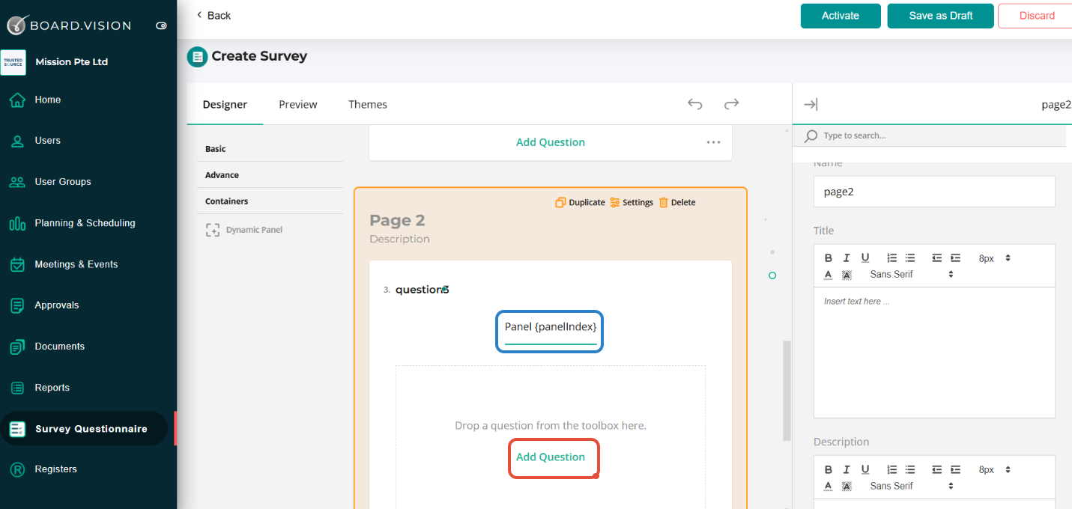This screenshot has height=509, width=1072.
Task: Open the Reports icon in sidebar
Action: tap(17, 388)
